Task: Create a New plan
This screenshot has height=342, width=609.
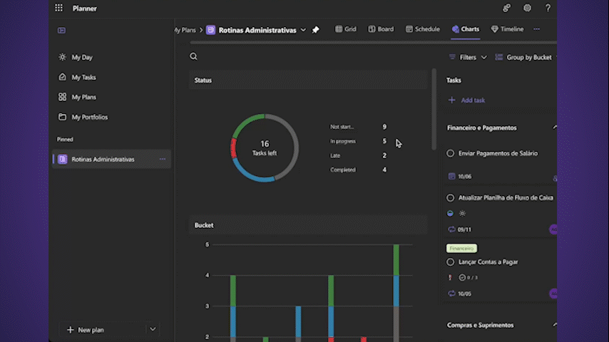Action: click(86, 330)
